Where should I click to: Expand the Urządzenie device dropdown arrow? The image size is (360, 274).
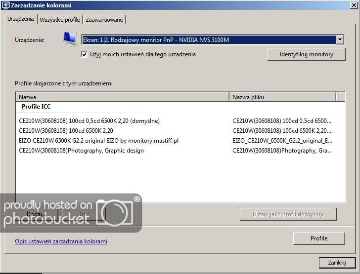[340, 39]
